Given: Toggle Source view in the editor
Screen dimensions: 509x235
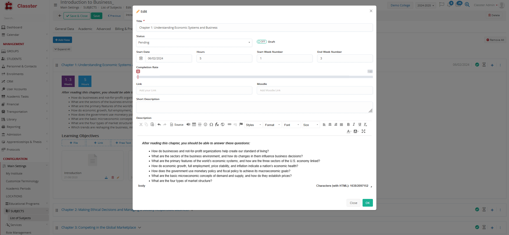Looking at the screenshot, I should point(177,125).
